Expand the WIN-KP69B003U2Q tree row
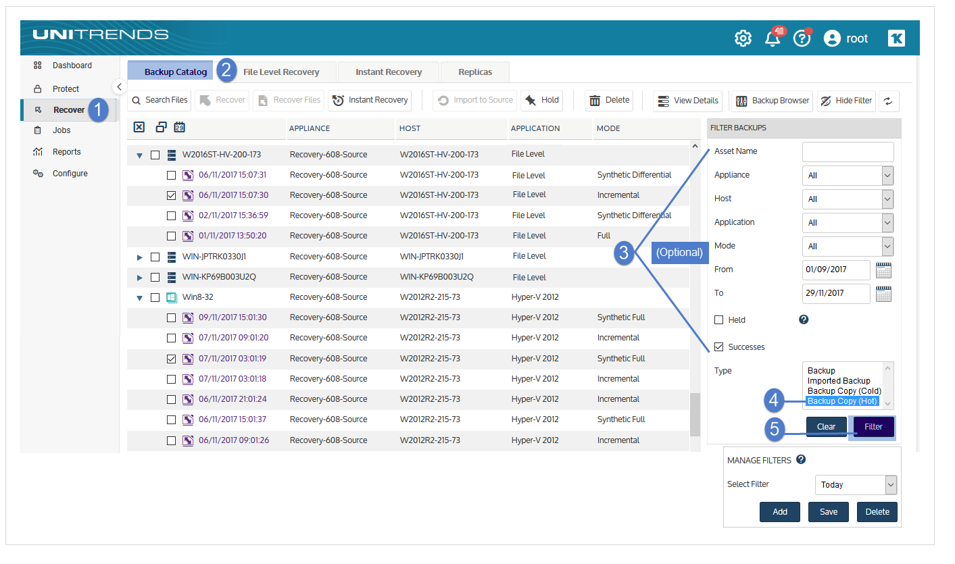955x564 pixels. 140,278
